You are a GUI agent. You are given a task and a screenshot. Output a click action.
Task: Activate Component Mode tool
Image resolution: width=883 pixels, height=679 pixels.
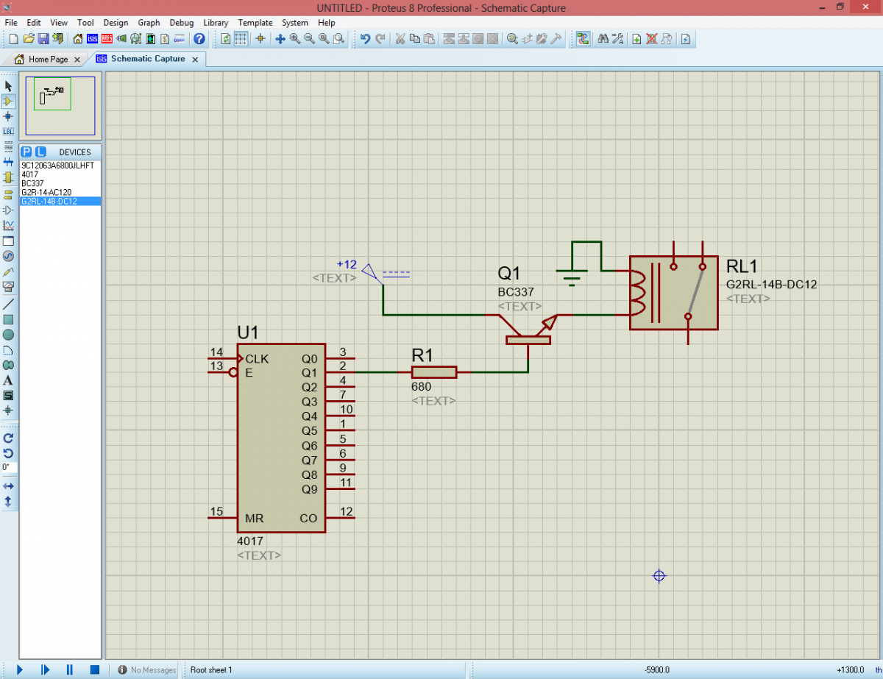coord(8,101)
